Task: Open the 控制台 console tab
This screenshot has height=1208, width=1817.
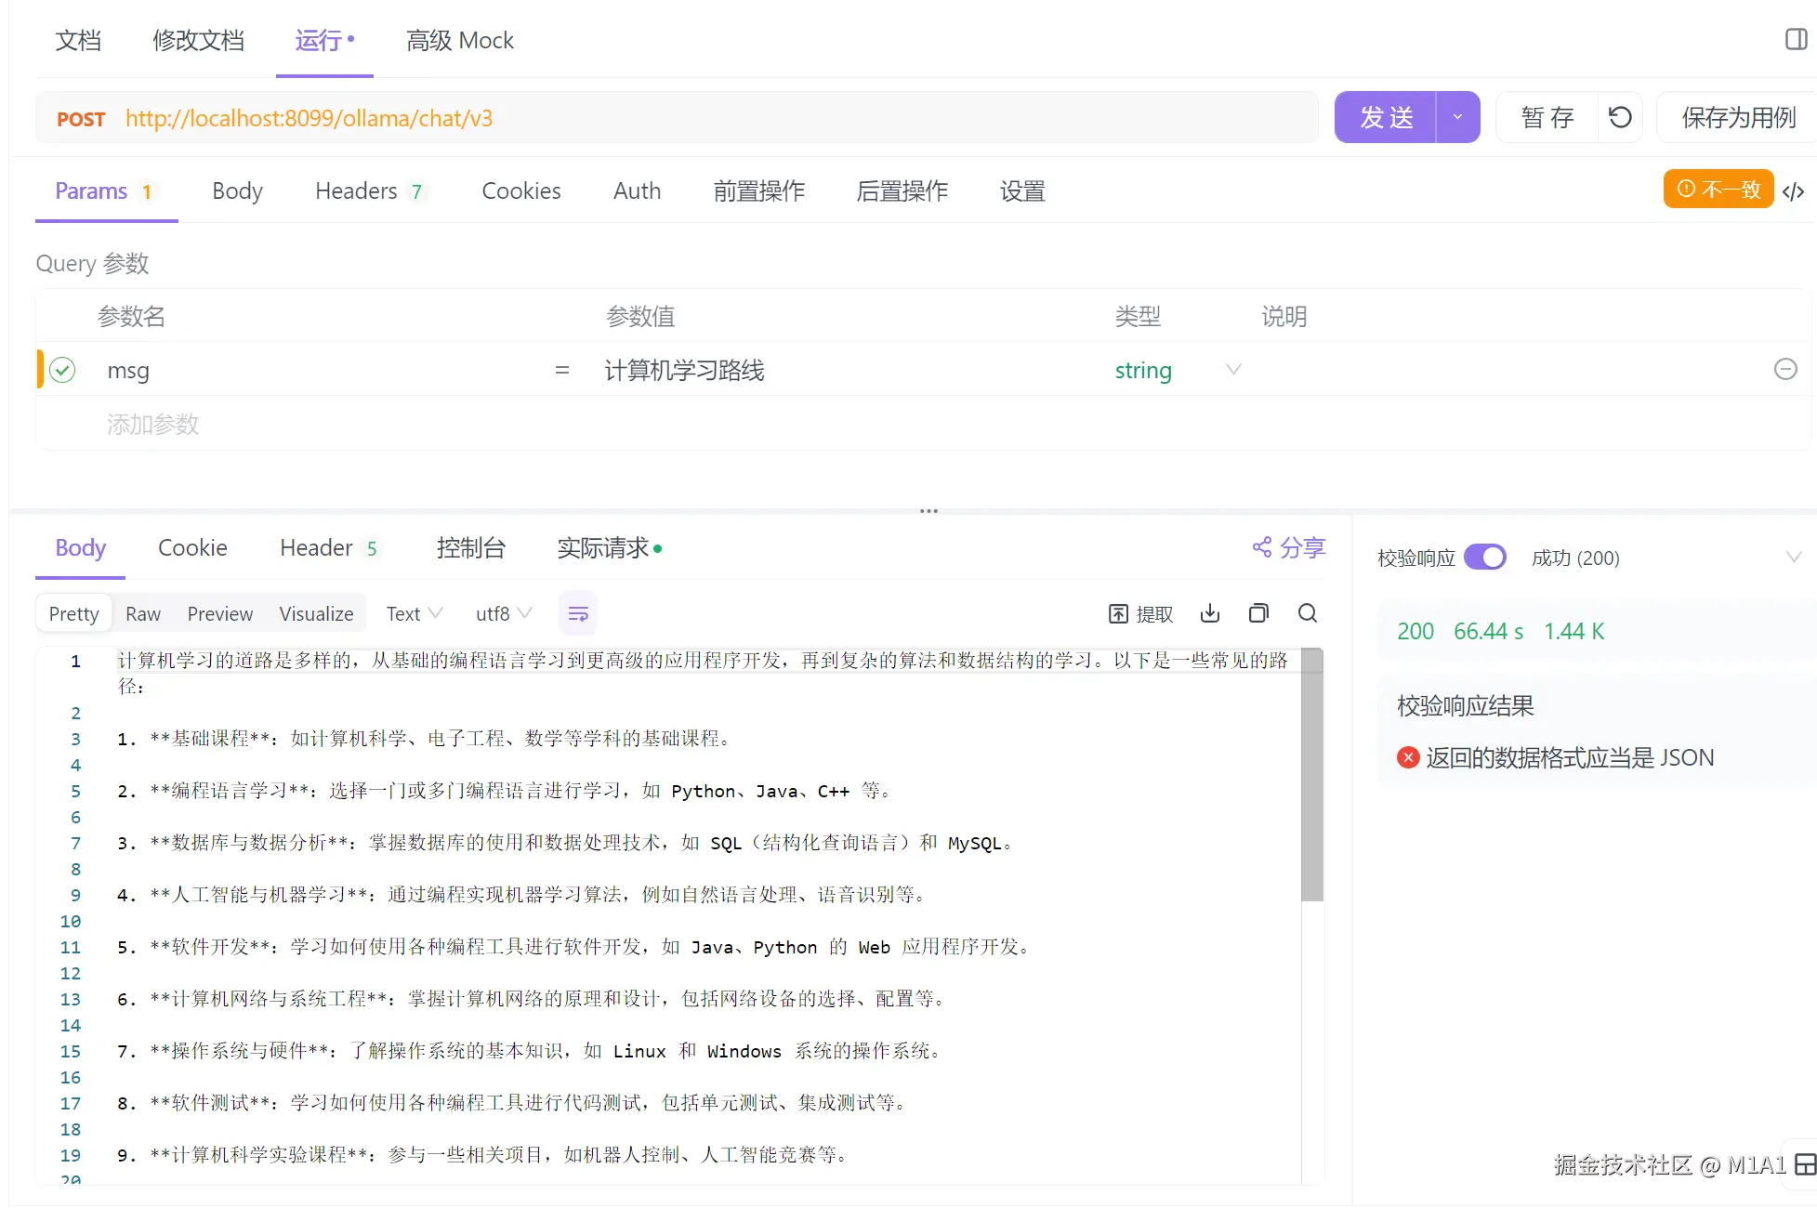Action: point(470,548)
